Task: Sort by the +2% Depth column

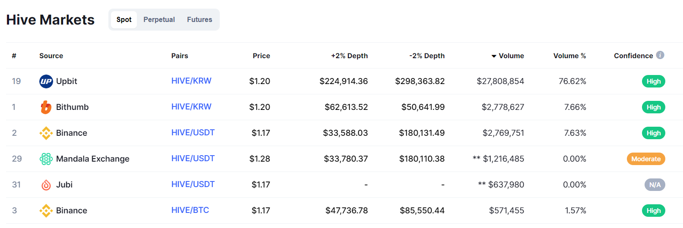Action: click(x=349, y=56)
